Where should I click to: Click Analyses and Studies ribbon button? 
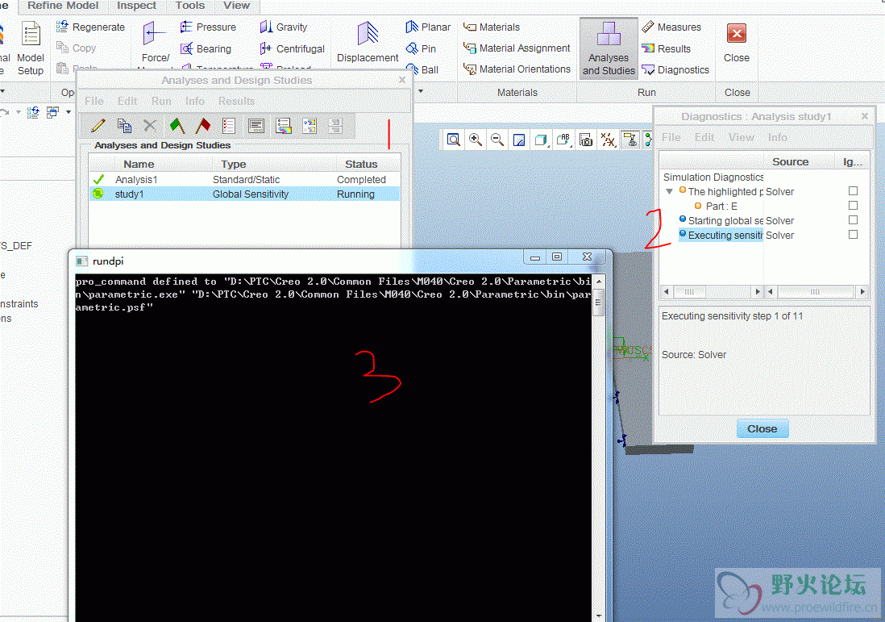(x=609, y=48)
